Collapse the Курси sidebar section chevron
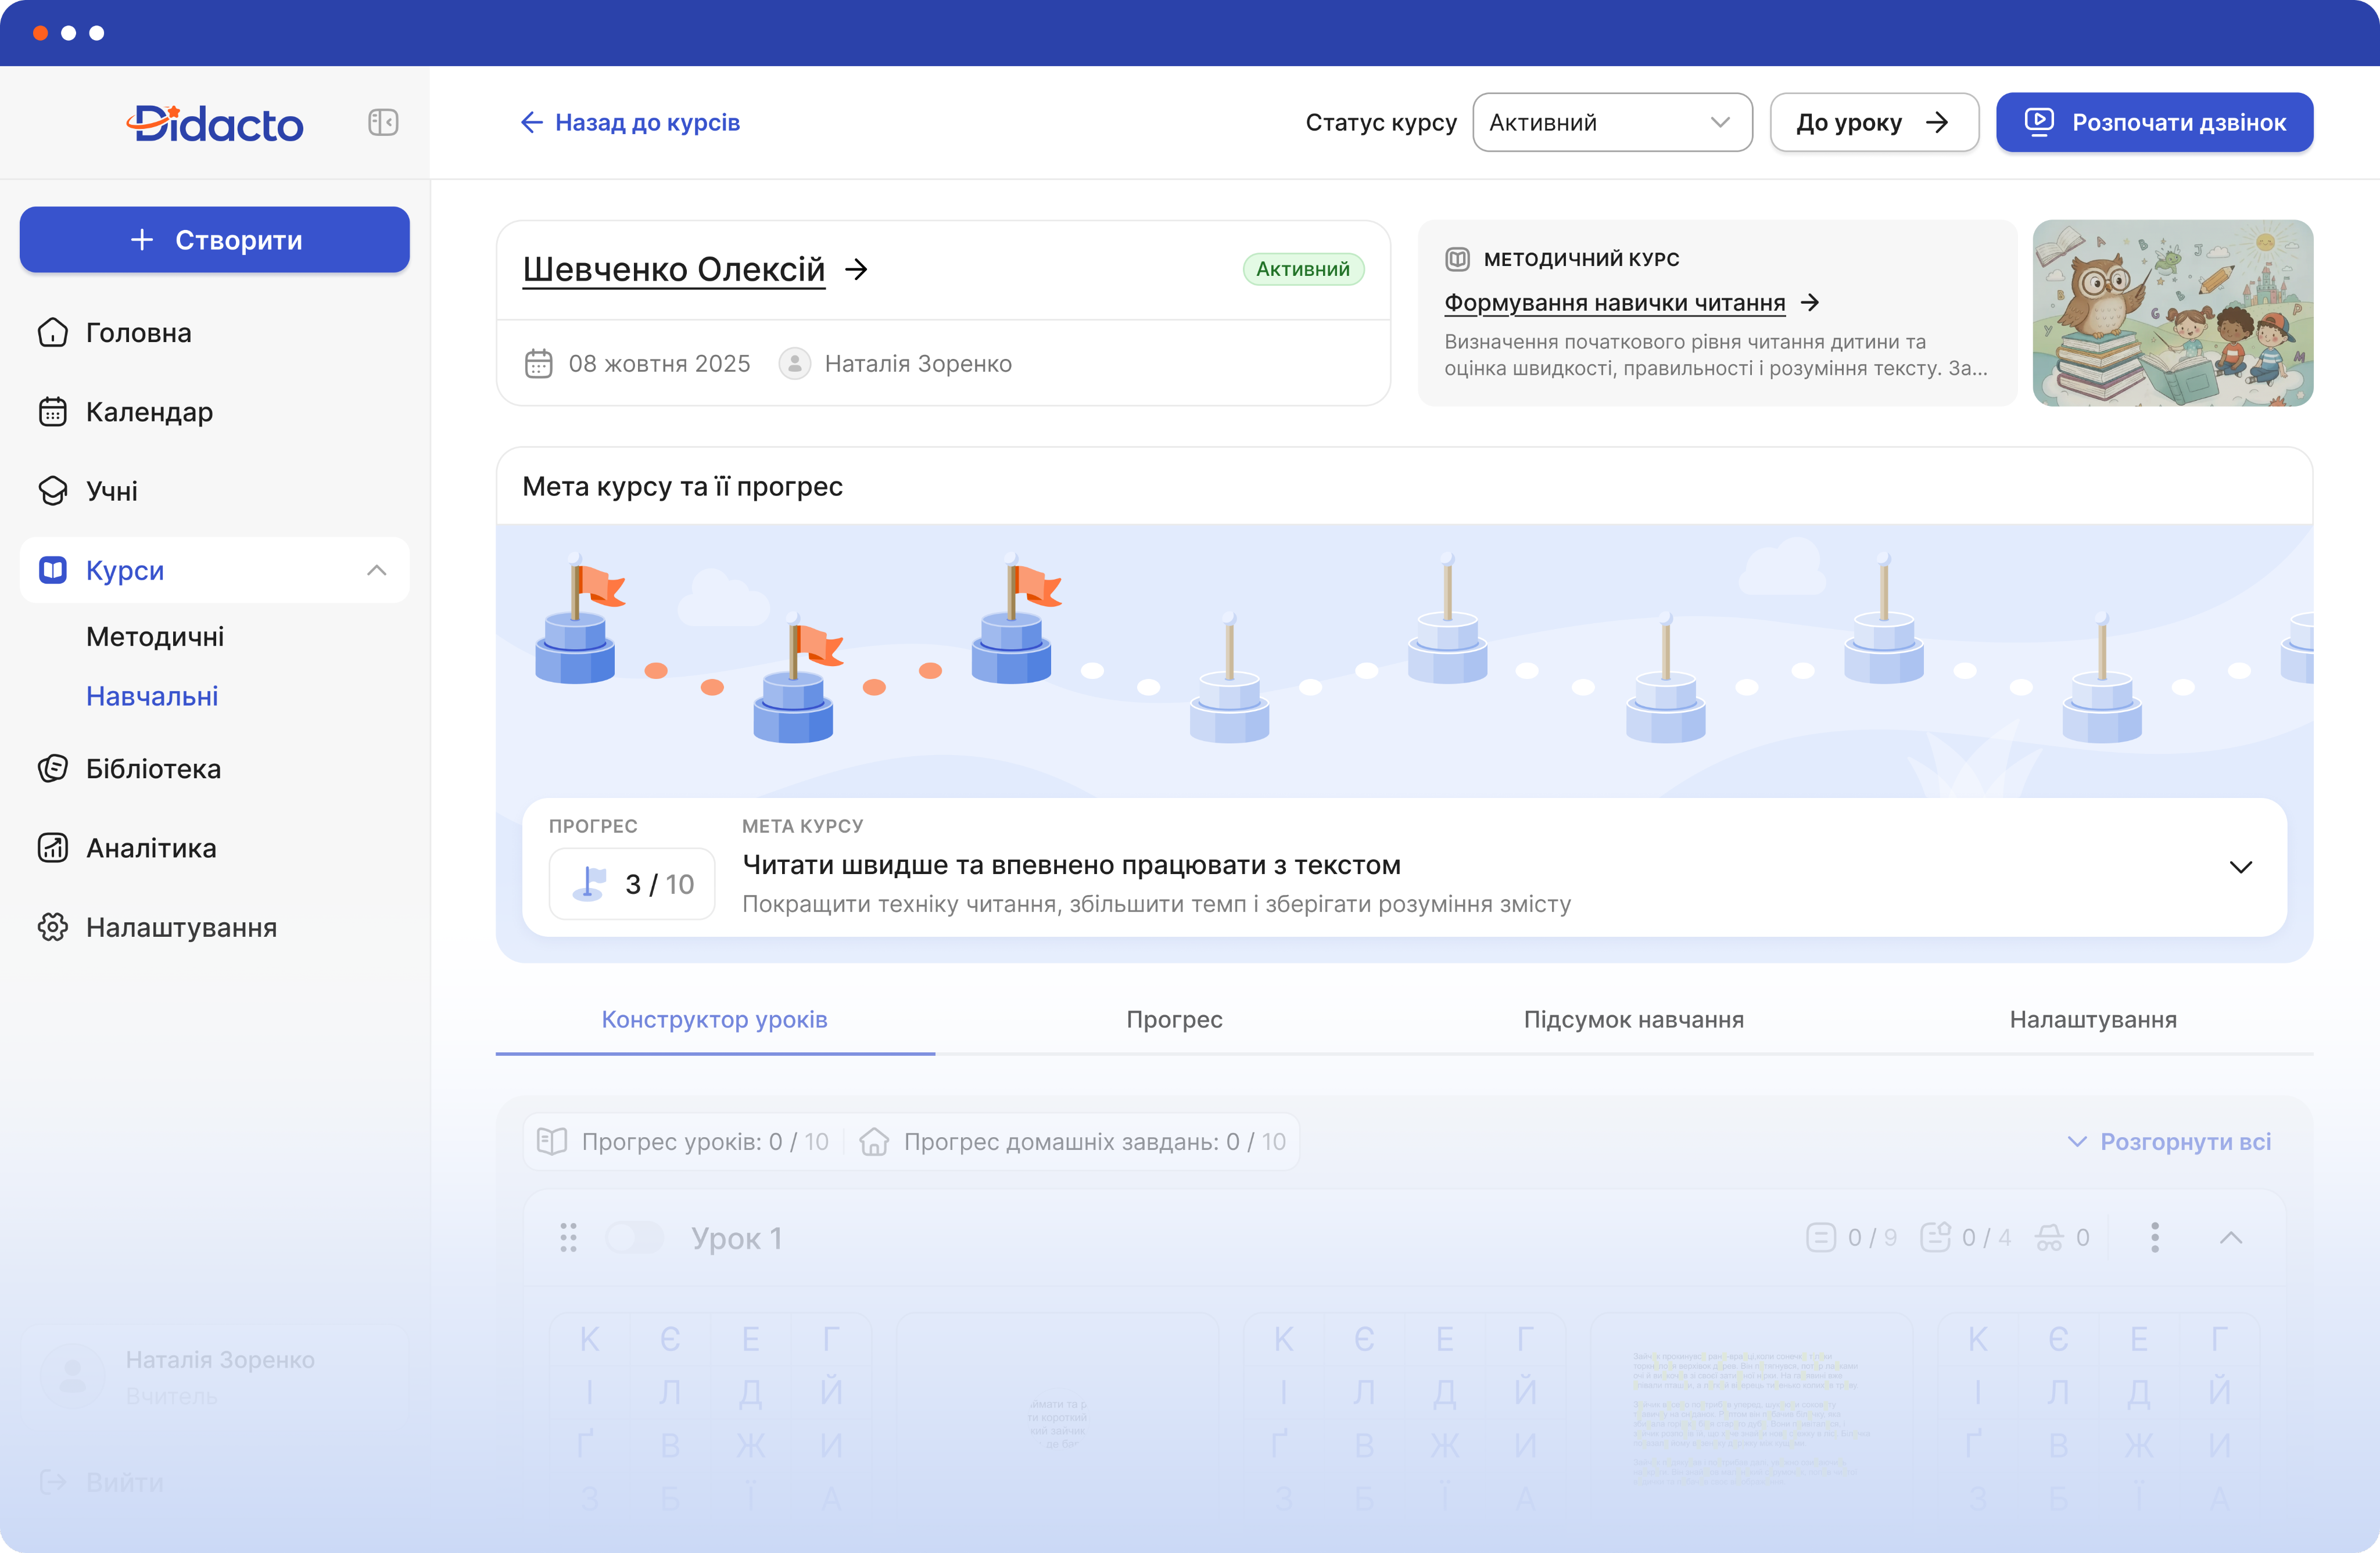 (377, 570)
